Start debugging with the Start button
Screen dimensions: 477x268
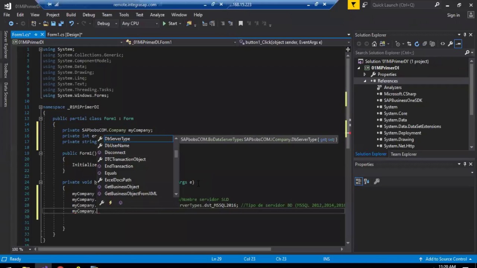pyautogui.click(x=170, y=23)
